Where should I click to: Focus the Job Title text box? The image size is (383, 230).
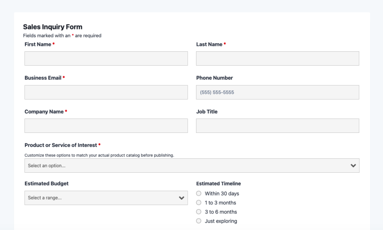[x=277, y=125]
